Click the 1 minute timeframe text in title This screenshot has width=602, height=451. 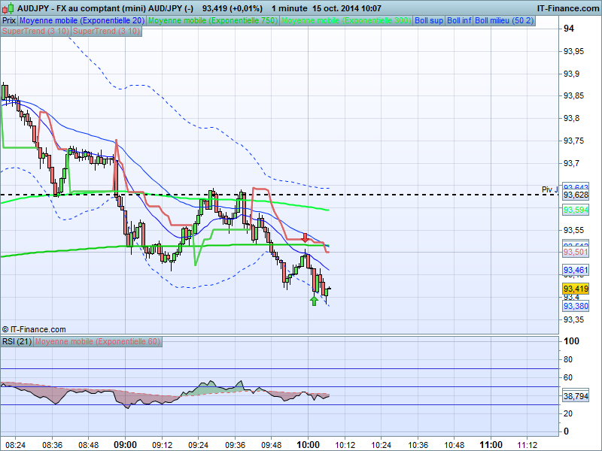(289, 8)
